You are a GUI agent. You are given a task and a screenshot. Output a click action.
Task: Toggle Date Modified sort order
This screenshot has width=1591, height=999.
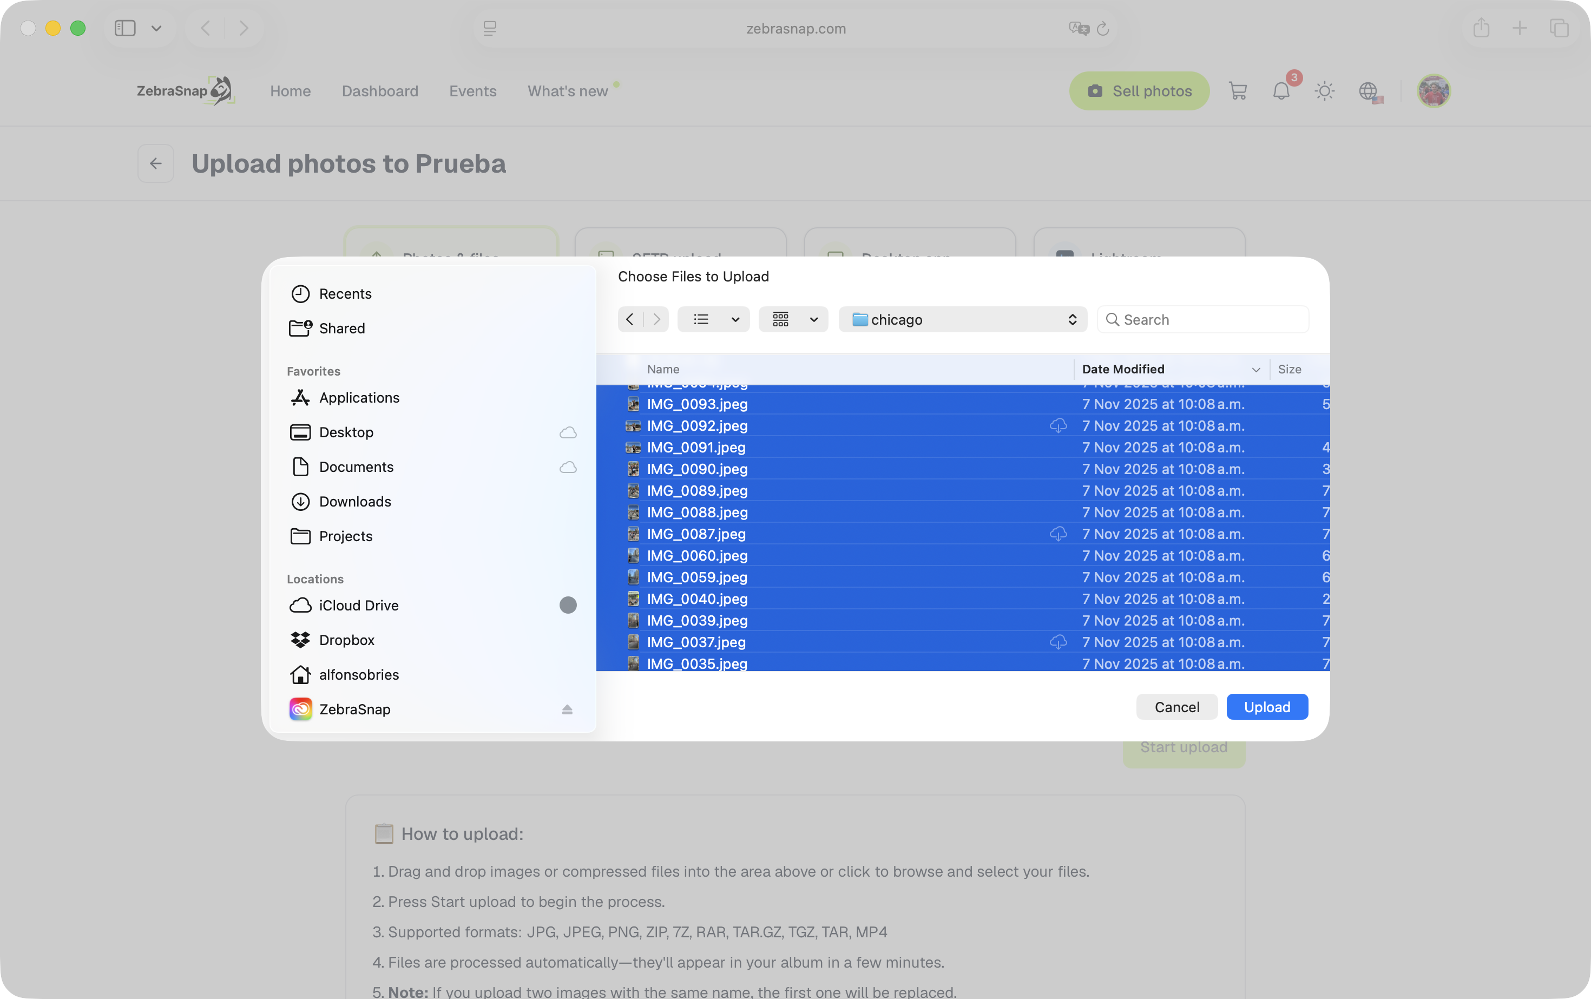(x=1171, y=369)
